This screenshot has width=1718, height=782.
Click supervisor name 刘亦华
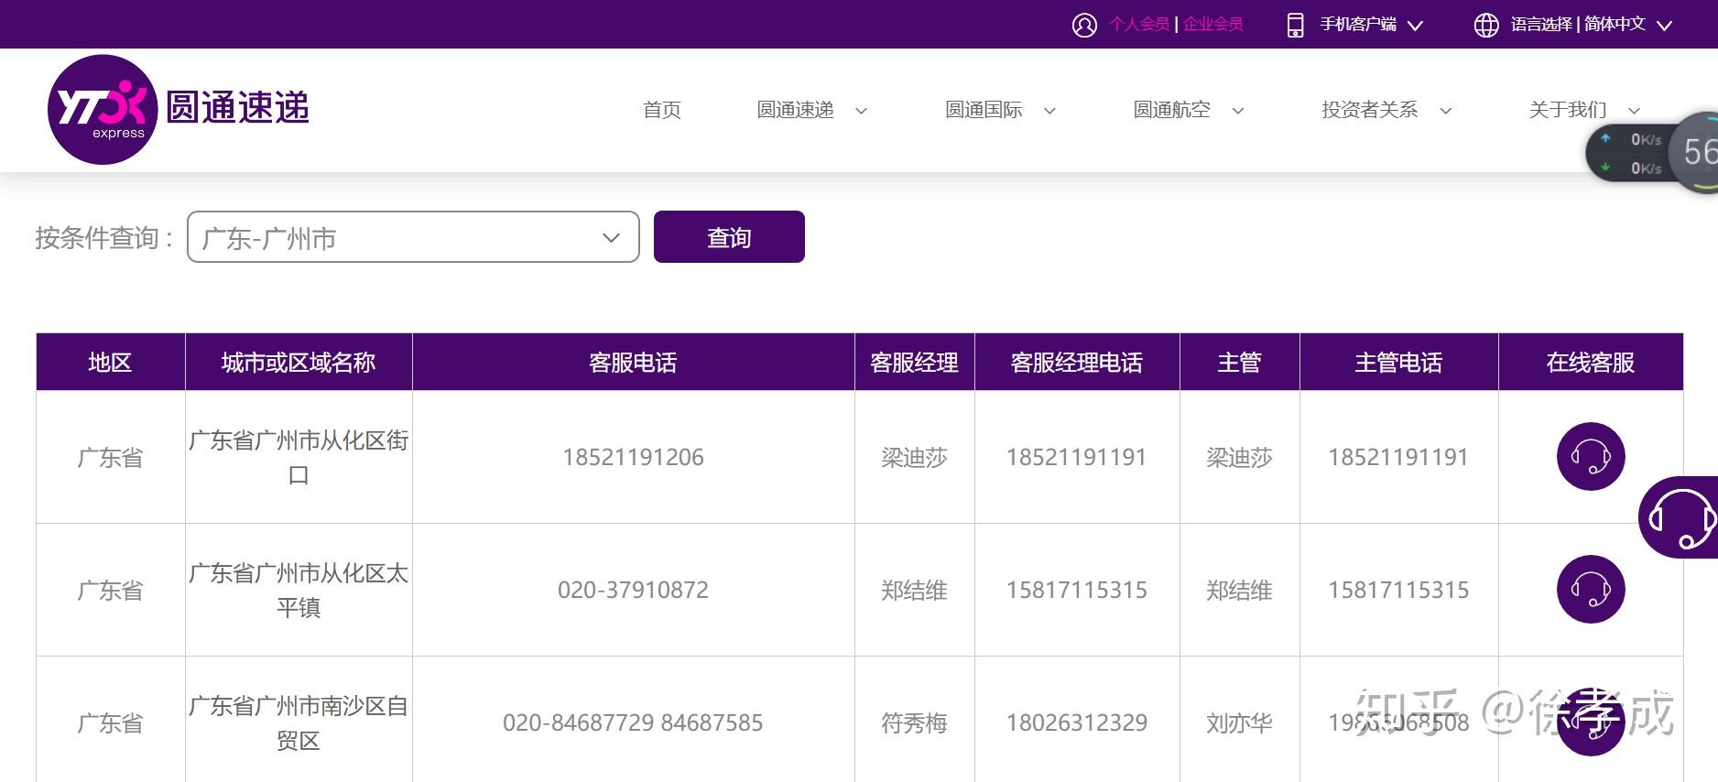click(x=1239, y=722)
